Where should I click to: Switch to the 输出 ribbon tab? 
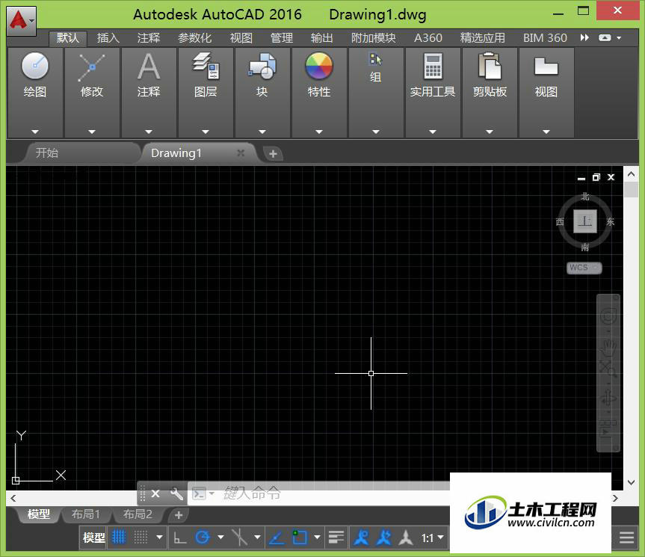click(321, 38)
